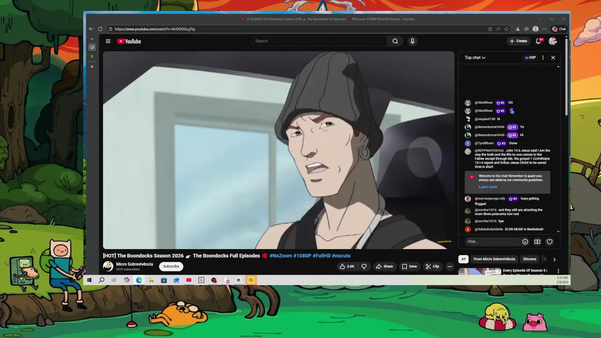Click the Super Chat dollar icon

pos(537,242)
